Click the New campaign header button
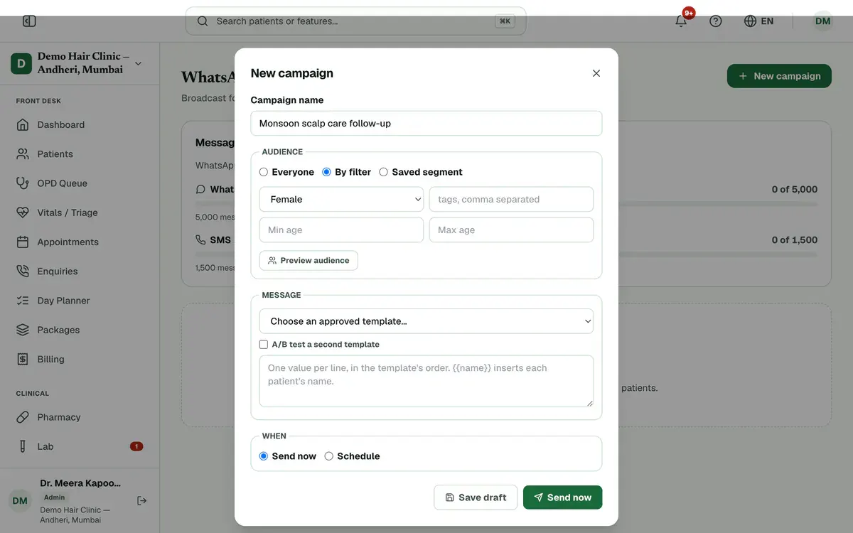853x533 pixels. (779, 76)
